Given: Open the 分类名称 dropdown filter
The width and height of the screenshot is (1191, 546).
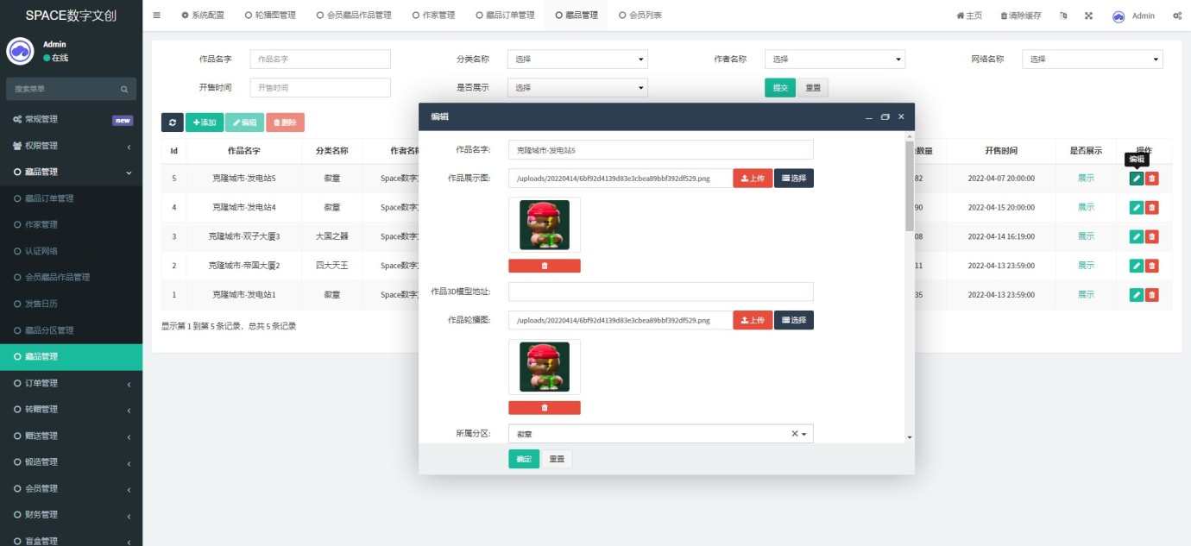Looking at the screenshot, I should pyautogui.click(x=577, y=60).
